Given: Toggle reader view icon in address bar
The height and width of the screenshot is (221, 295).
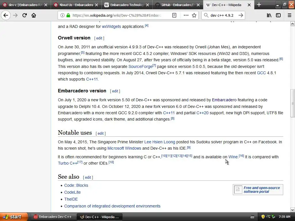Looking at the screenshot, I should coord(174,15).
